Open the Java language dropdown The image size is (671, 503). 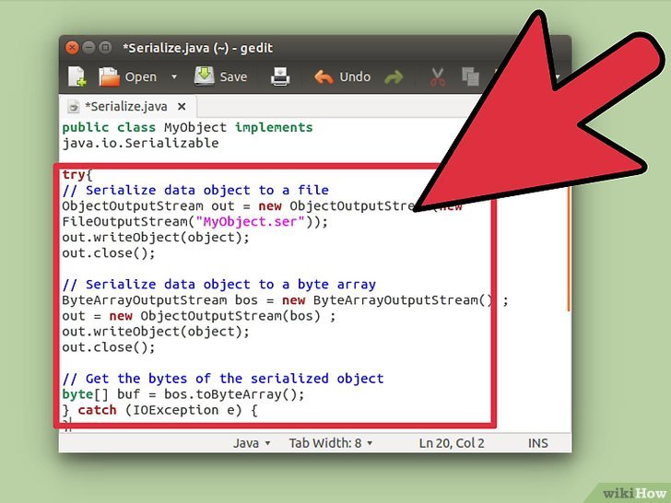[x=252, y=443]
